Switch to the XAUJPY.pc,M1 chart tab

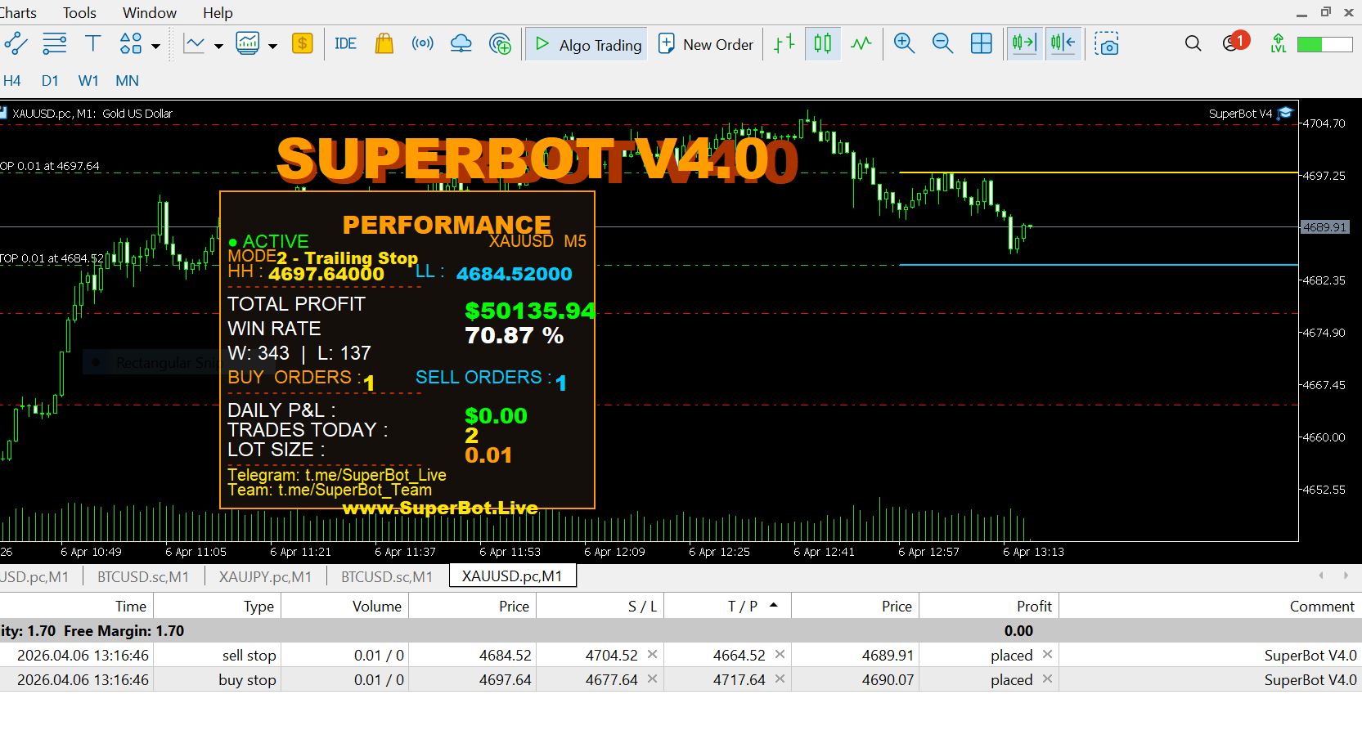coord(265,577)
